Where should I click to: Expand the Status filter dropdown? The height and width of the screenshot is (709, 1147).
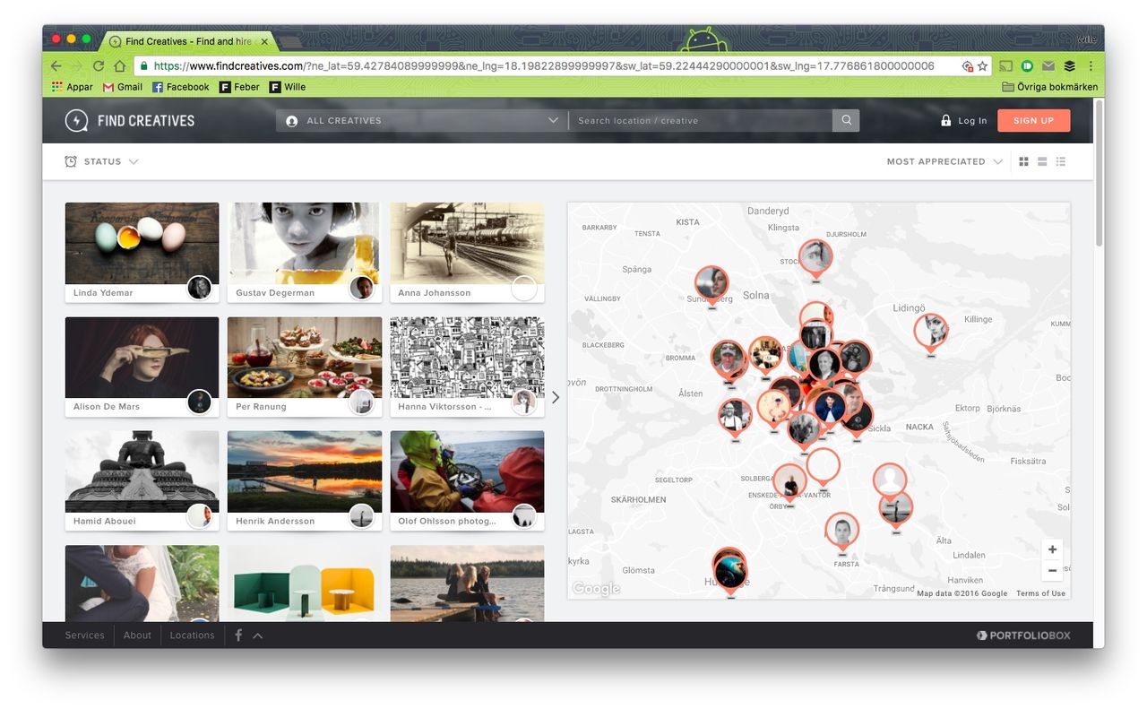102,162
